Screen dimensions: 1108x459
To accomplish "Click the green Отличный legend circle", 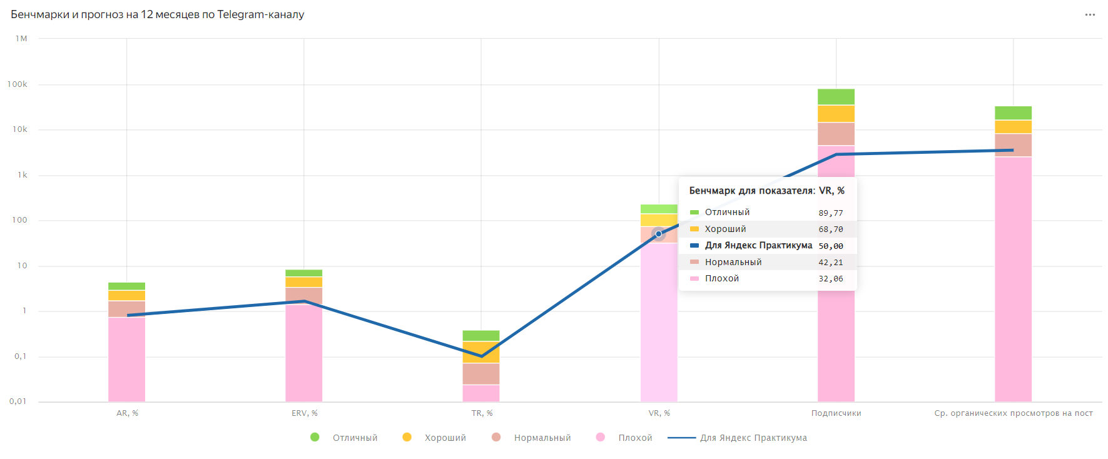I will tap(315, 437).
